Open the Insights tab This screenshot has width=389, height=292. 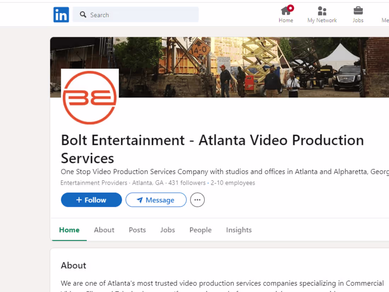(239, 230)
